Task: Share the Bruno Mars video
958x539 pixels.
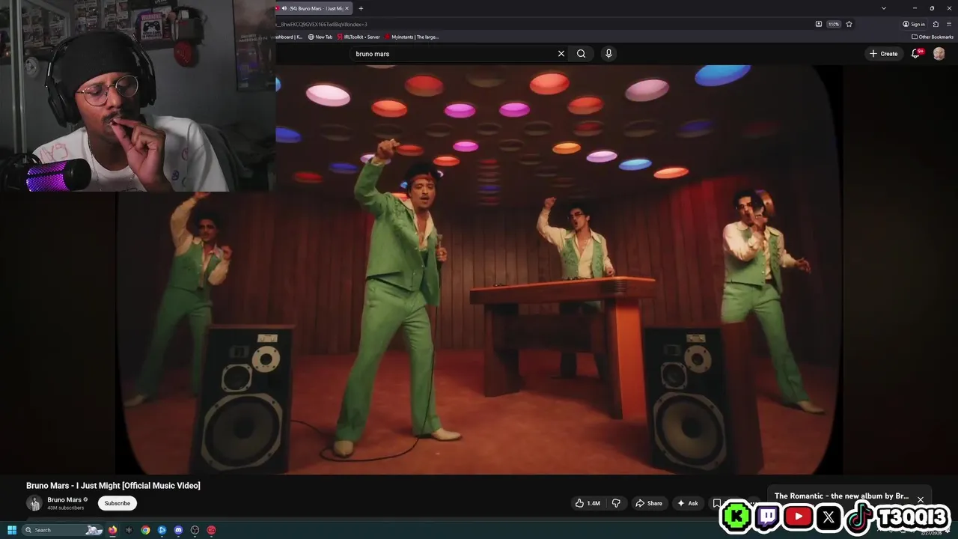Action: coord(649,504)
